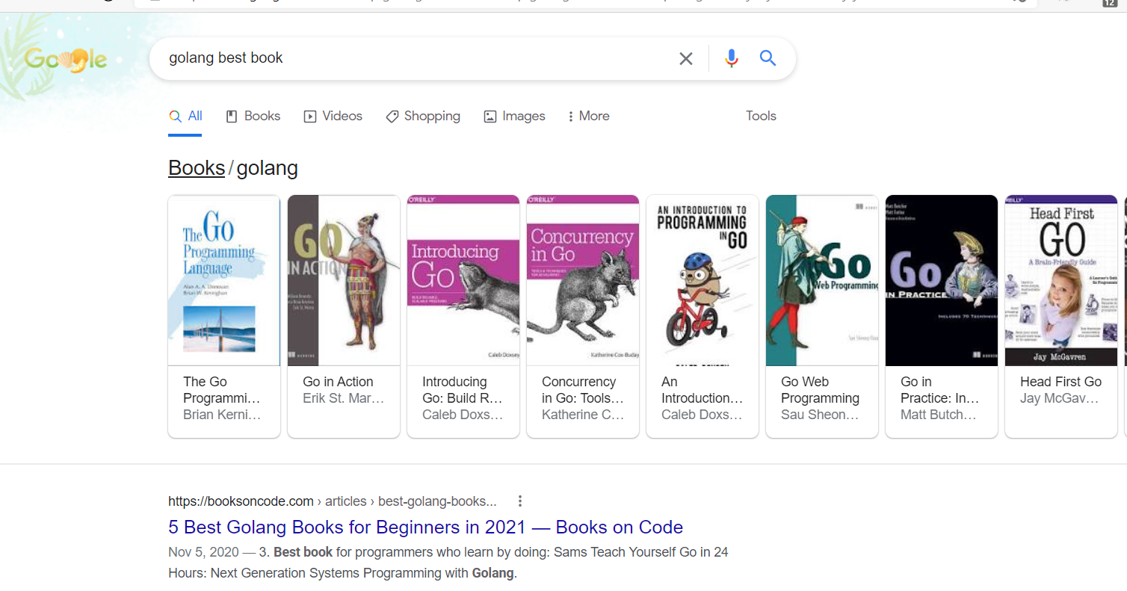Viewport: 1127px width, 591px height.
Task: Click 'Go in Practice: In…' card title
Action: (x=940, y=390)
